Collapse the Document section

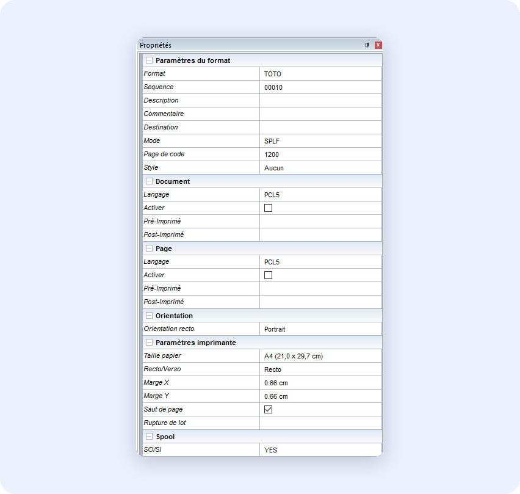[x=150, y=181]
